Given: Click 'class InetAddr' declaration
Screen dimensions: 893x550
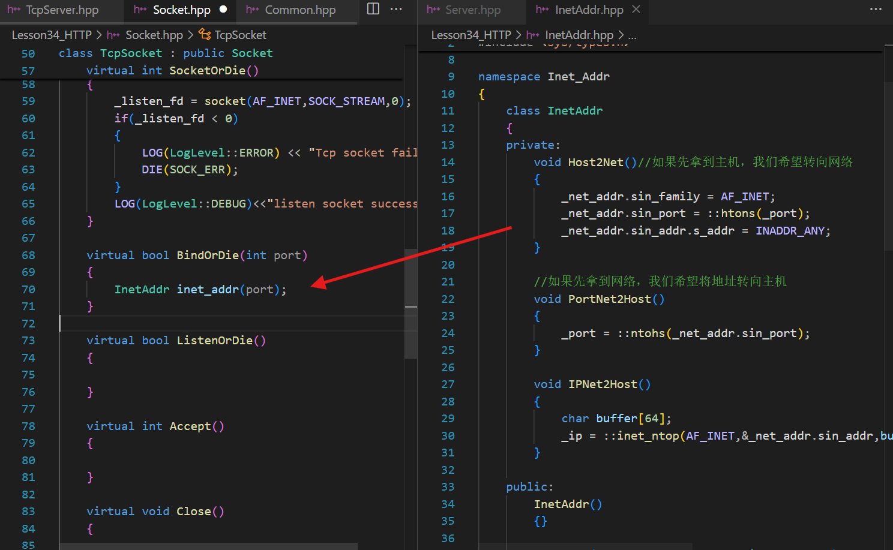Looking at the screenshot, I should pyautogui.click(x=554, y=111).
